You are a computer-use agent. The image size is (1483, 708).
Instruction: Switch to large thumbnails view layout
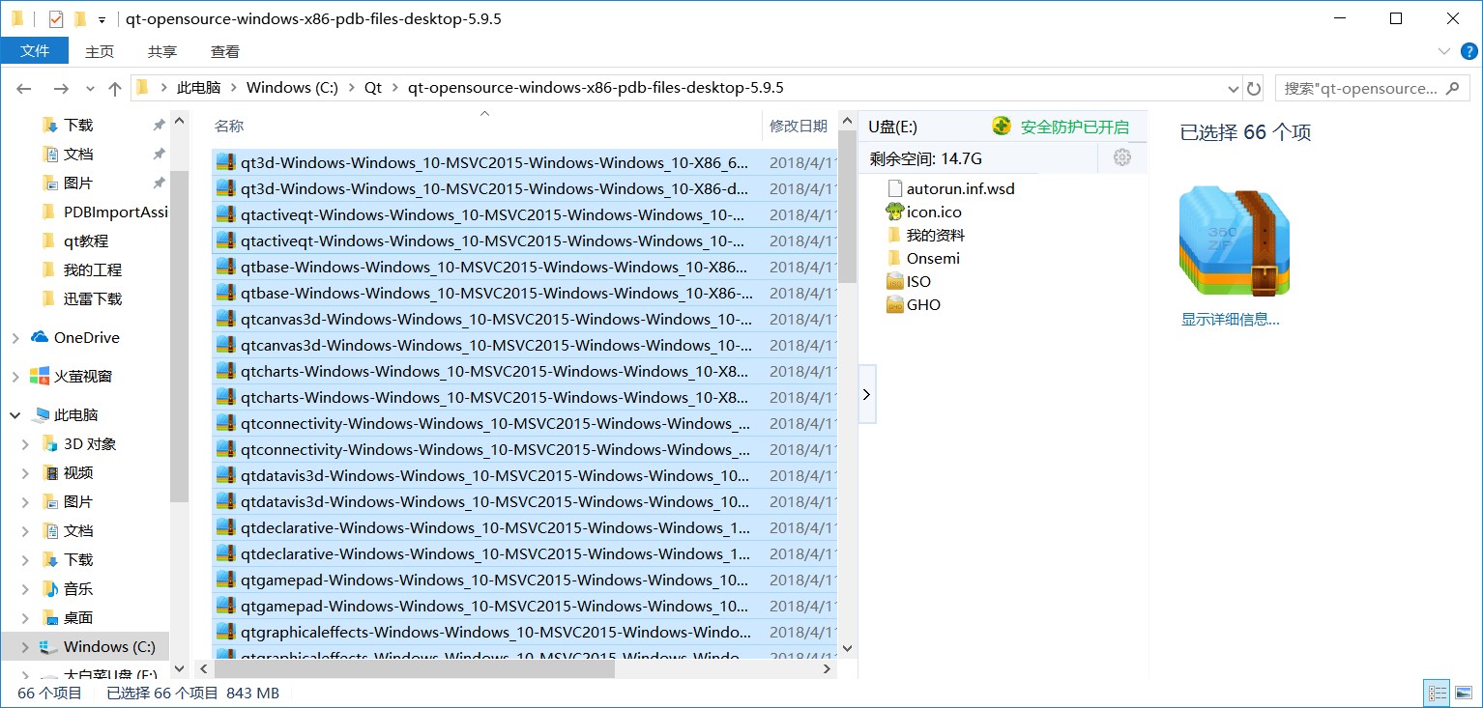coord(1464,693)
